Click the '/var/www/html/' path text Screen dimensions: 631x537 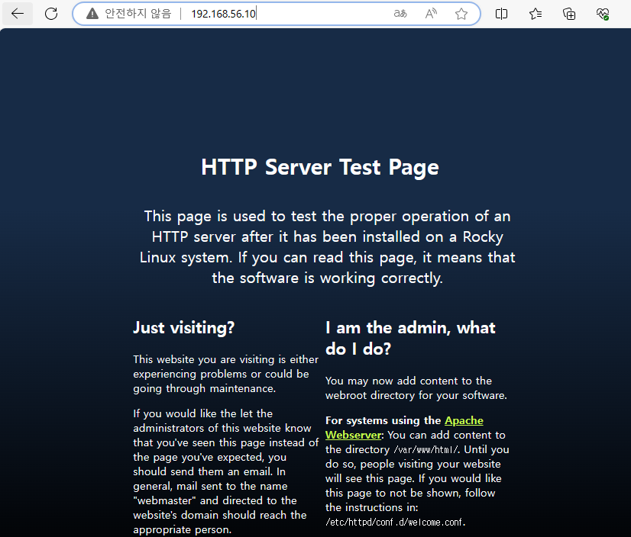[x=426, y=450]
